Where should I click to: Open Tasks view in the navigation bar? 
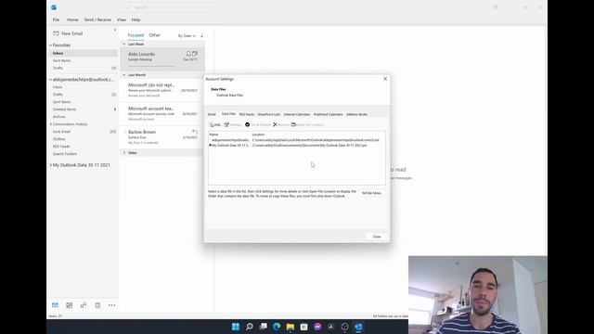pos(97,305)
